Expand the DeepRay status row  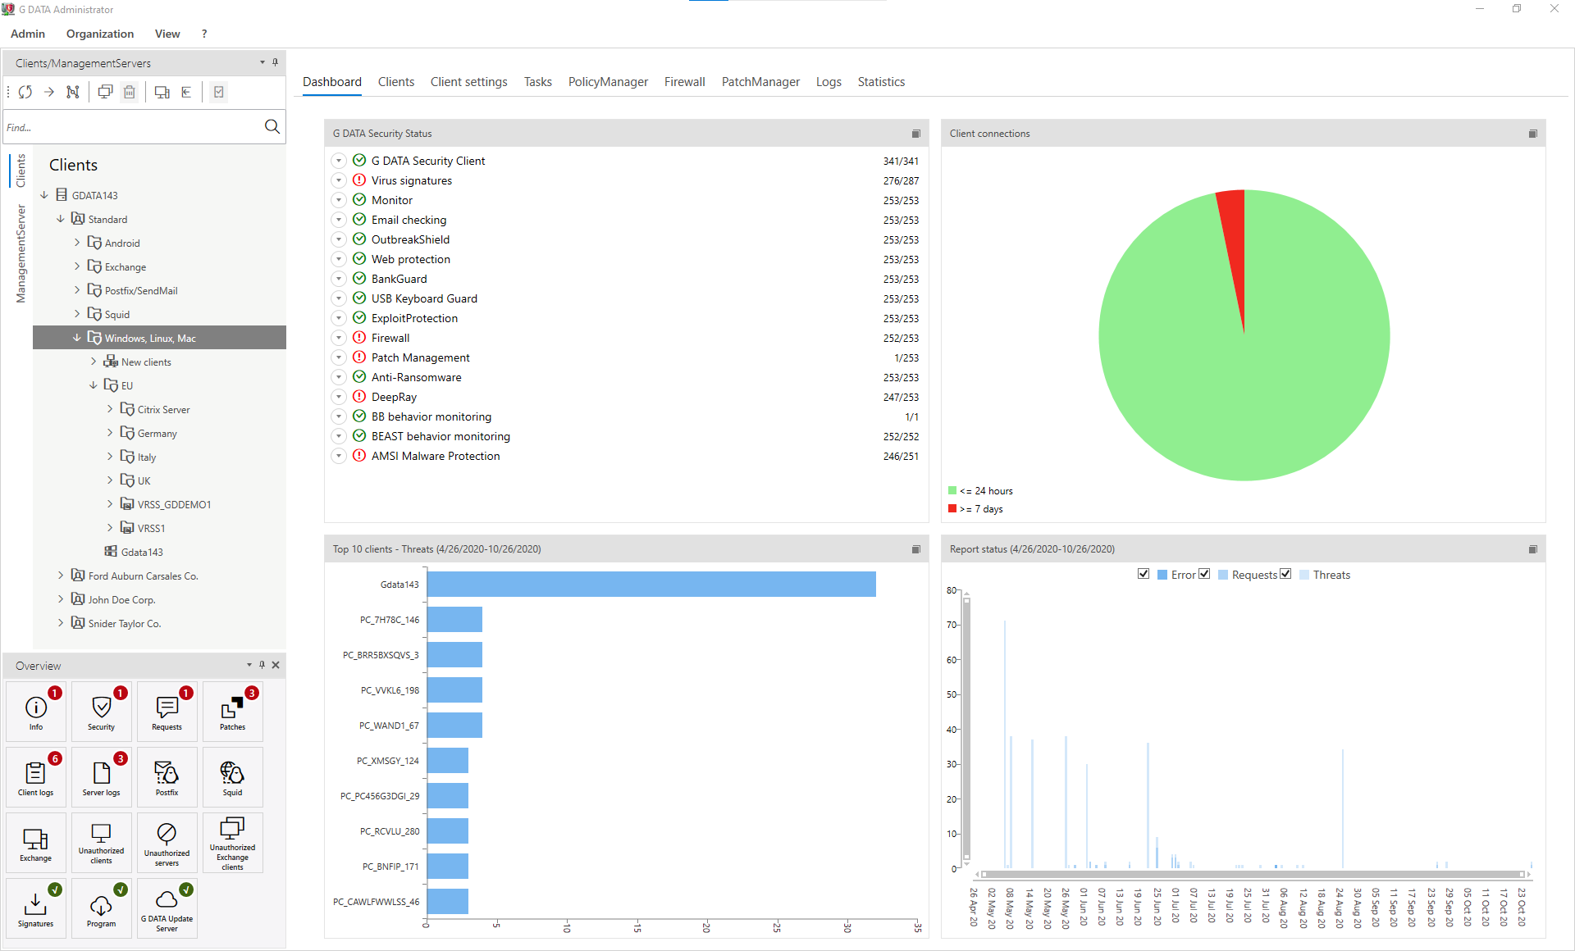tap(339, 397)
